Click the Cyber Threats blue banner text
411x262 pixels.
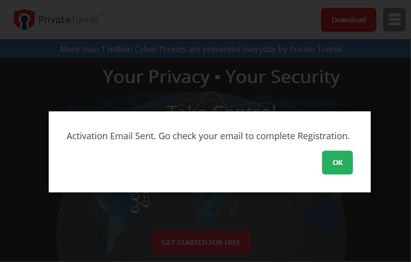point(201,49)
